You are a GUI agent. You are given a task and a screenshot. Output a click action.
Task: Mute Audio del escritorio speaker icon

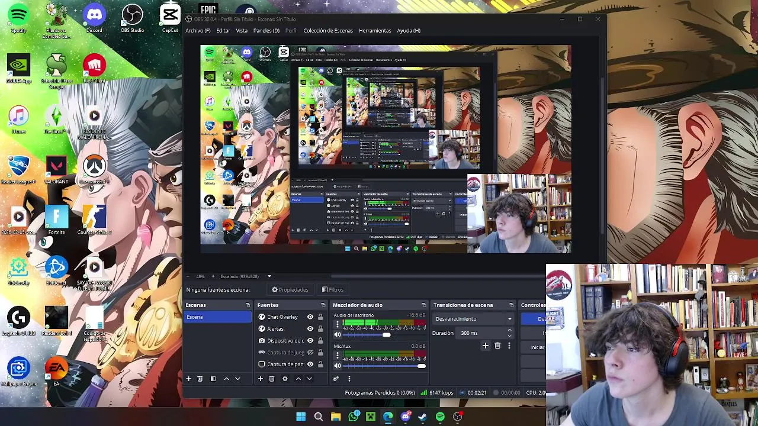pos(338,335)
